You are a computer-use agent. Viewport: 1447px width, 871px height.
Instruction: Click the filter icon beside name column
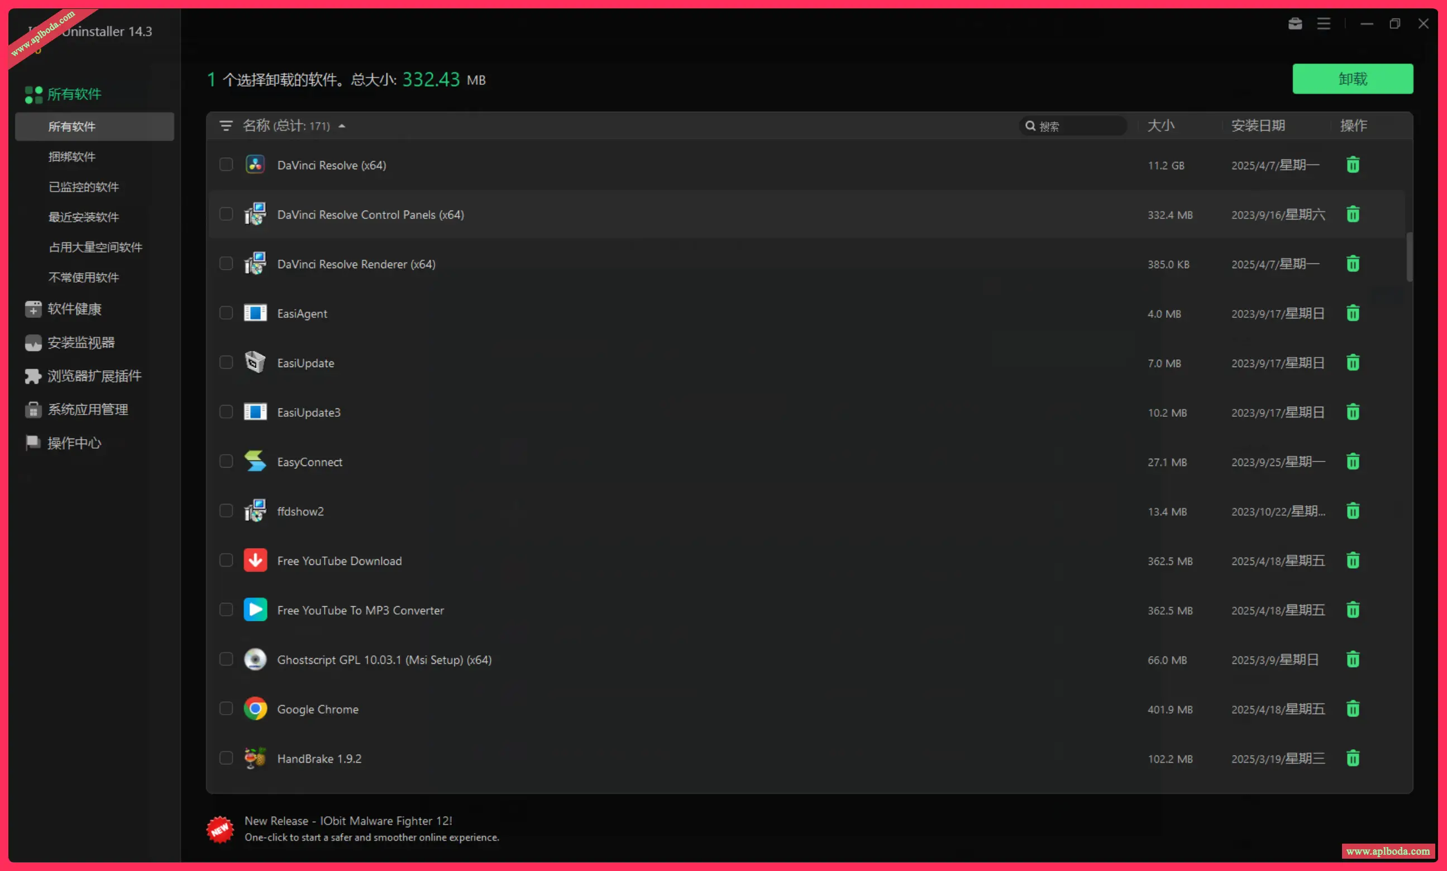coord(226,126)
